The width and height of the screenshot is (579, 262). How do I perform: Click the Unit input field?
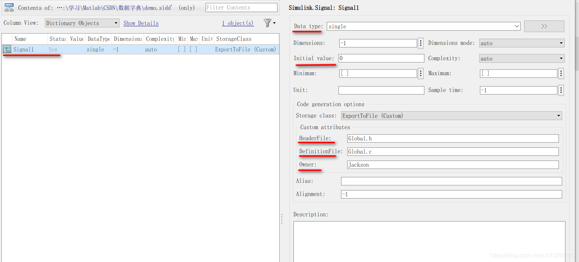pyautogui.click(x=381, y=90)
